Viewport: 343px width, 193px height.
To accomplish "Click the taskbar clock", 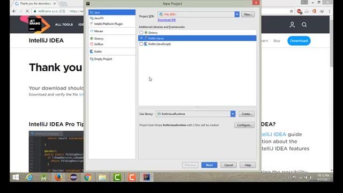I will 324,177.
